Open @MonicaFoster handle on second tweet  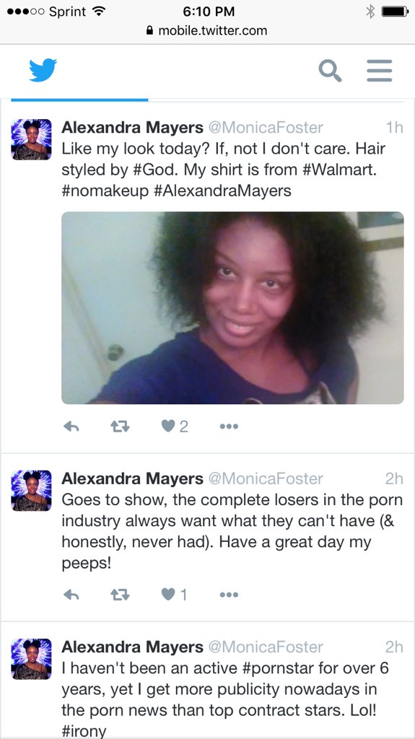[266, 479]
